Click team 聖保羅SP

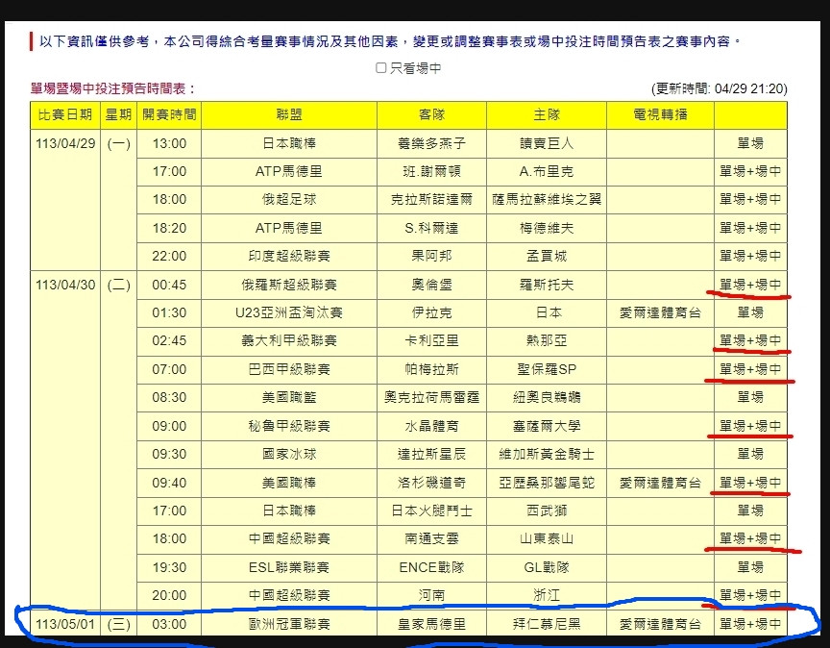547,370
